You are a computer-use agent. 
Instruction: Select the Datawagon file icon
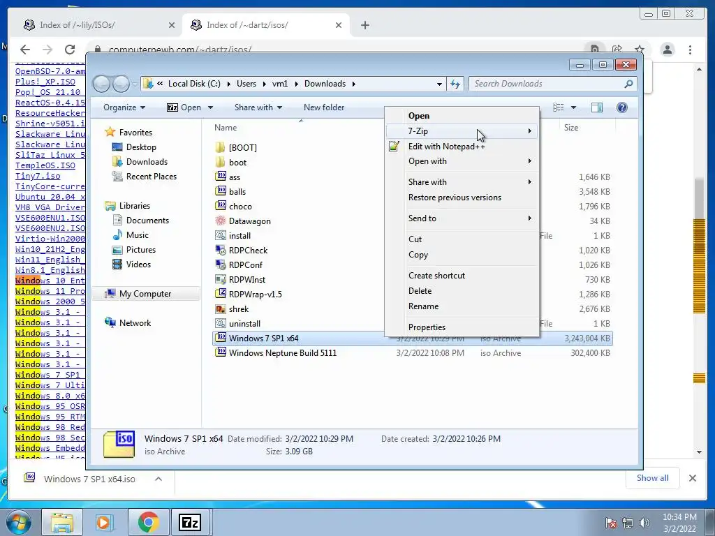click(221, 221)
